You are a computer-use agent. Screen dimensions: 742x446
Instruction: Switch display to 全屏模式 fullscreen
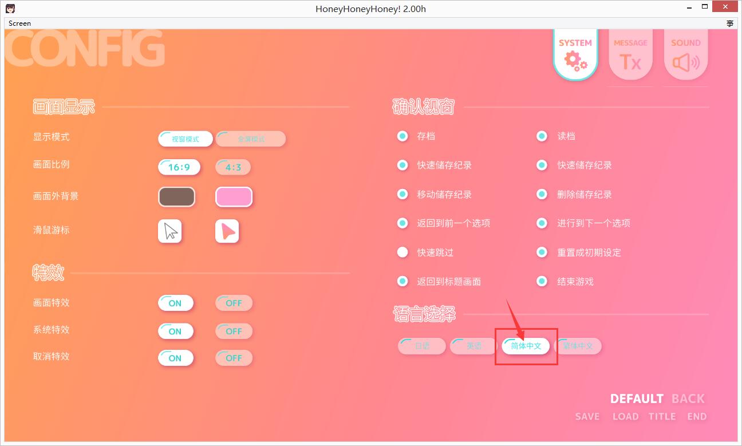(251, 139)
